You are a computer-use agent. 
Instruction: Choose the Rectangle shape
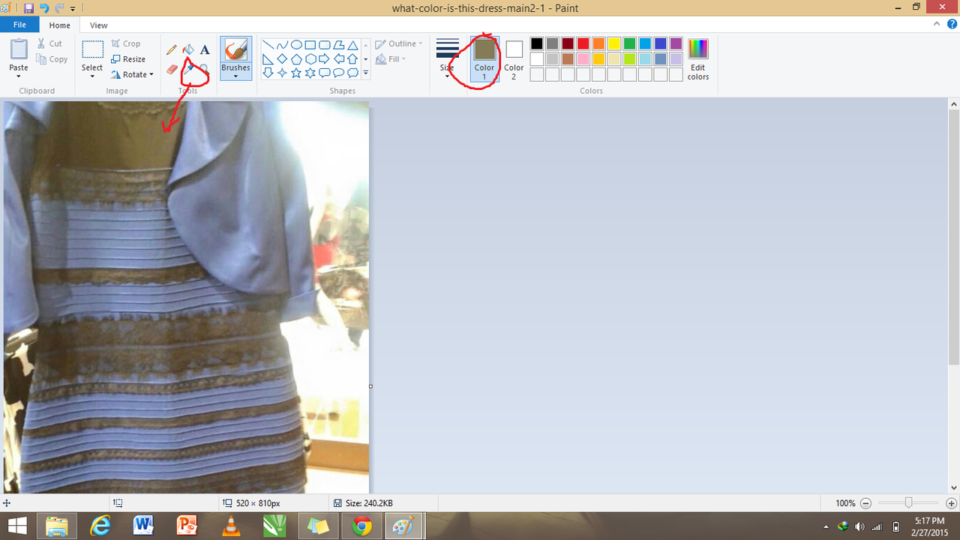[310, 45]
